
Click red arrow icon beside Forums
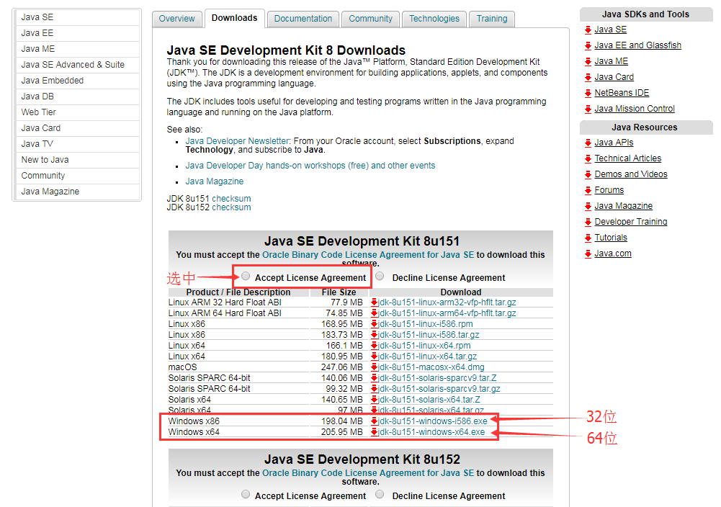click(x=588, y=190)
